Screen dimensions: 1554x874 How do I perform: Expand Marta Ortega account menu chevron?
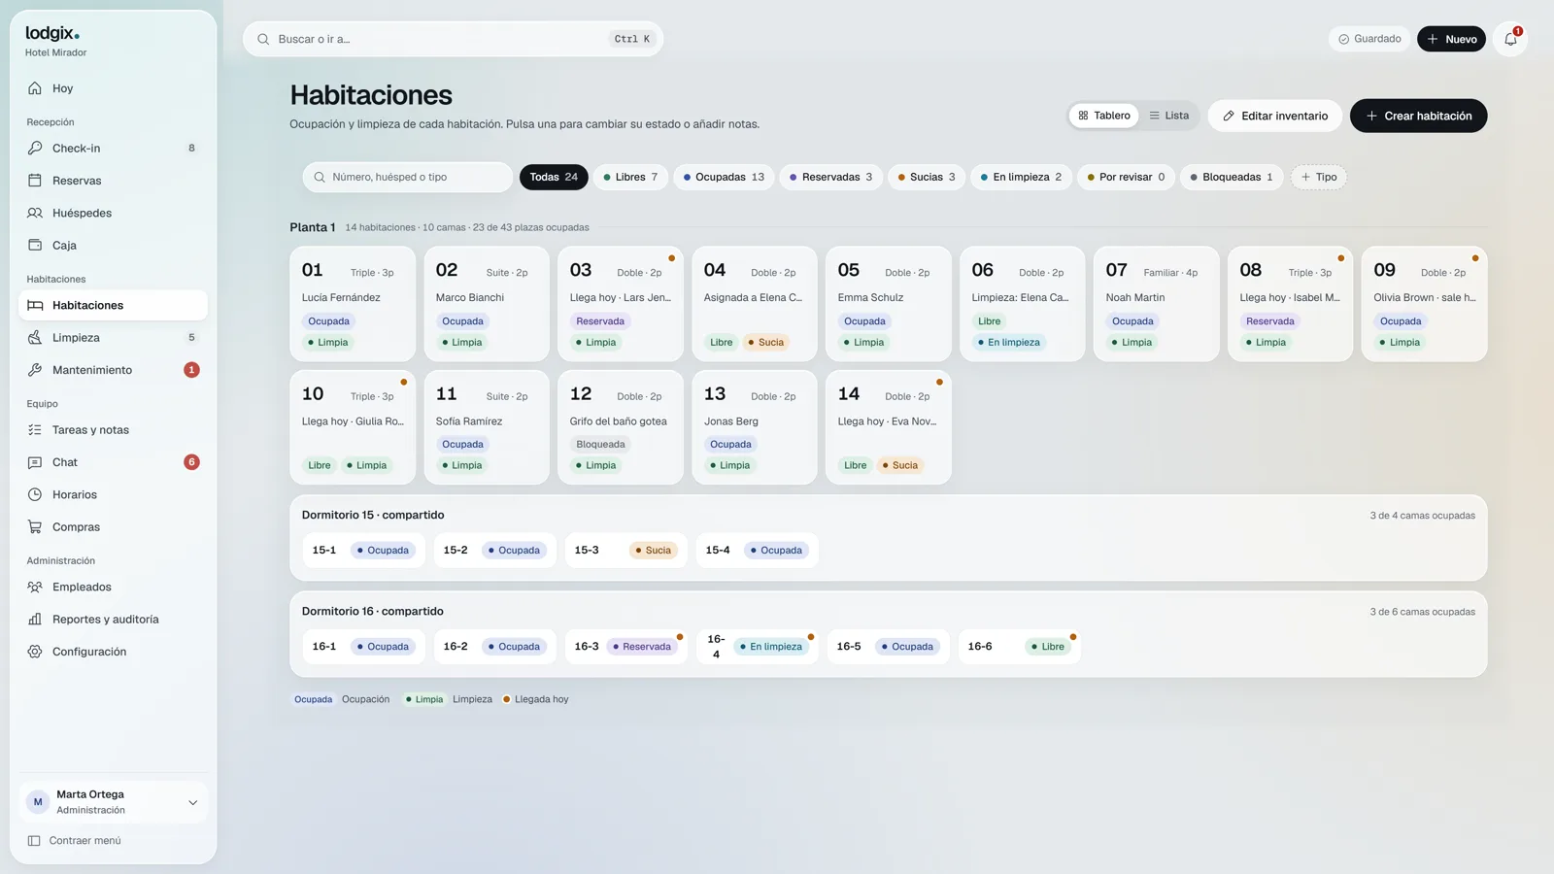[192, 803]
